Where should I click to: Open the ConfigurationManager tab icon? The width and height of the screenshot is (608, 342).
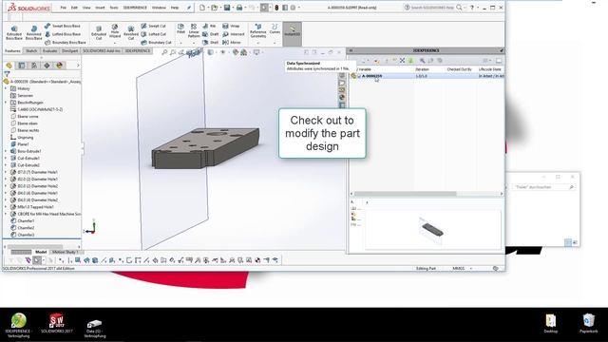(x=34, y=66)
